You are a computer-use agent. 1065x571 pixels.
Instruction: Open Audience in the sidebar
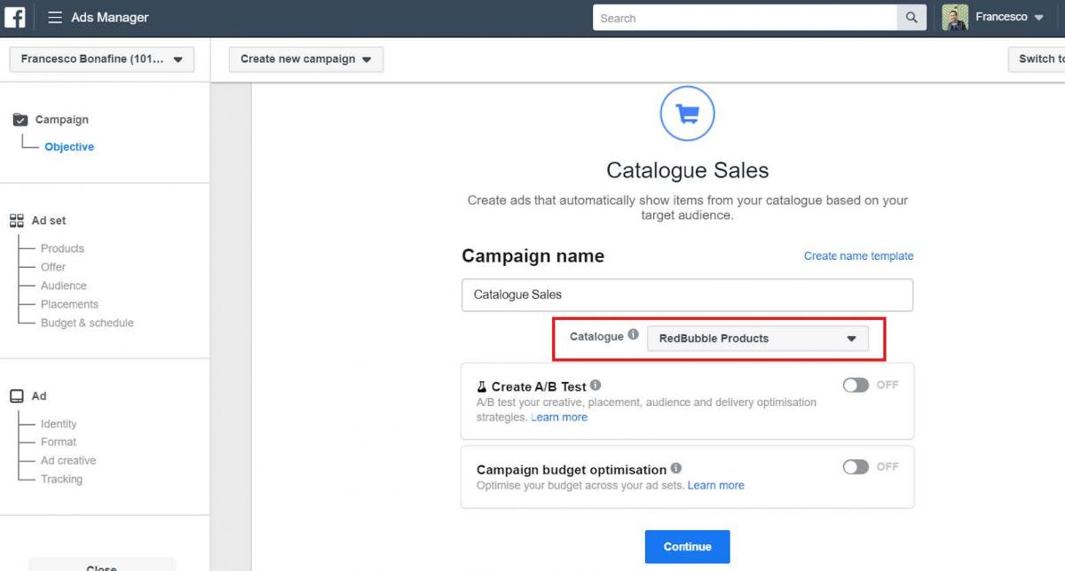click(64, 285)
